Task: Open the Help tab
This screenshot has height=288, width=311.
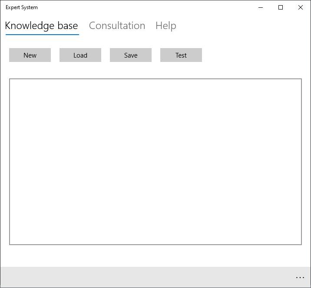Action: pyautogui.click(x=165, y=26)
